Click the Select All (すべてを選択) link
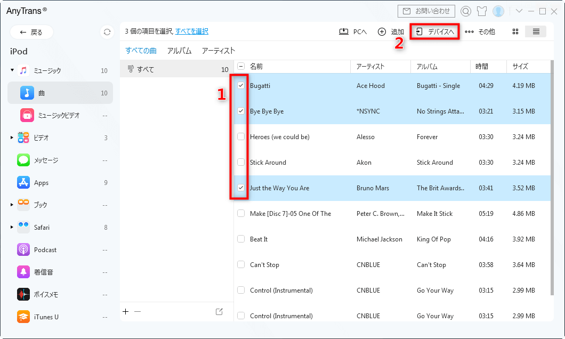 pyautogui.click(x=192, y=31)
